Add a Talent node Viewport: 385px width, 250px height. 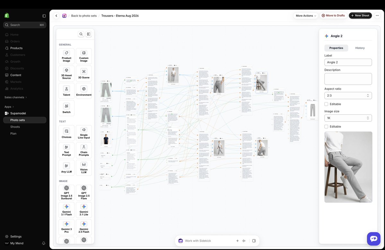[66, 91]
